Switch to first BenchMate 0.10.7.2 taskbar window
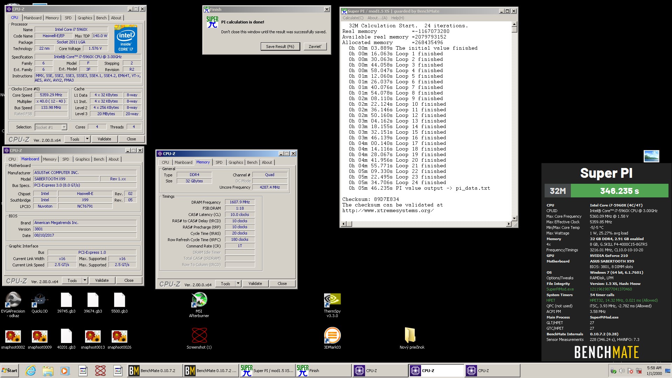 click(x=154, y=370)
